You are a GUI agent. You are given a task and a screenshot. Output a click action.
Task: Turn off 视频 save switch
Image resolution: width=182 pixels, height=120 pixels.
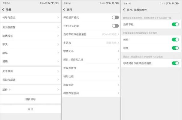click(175, 48)
